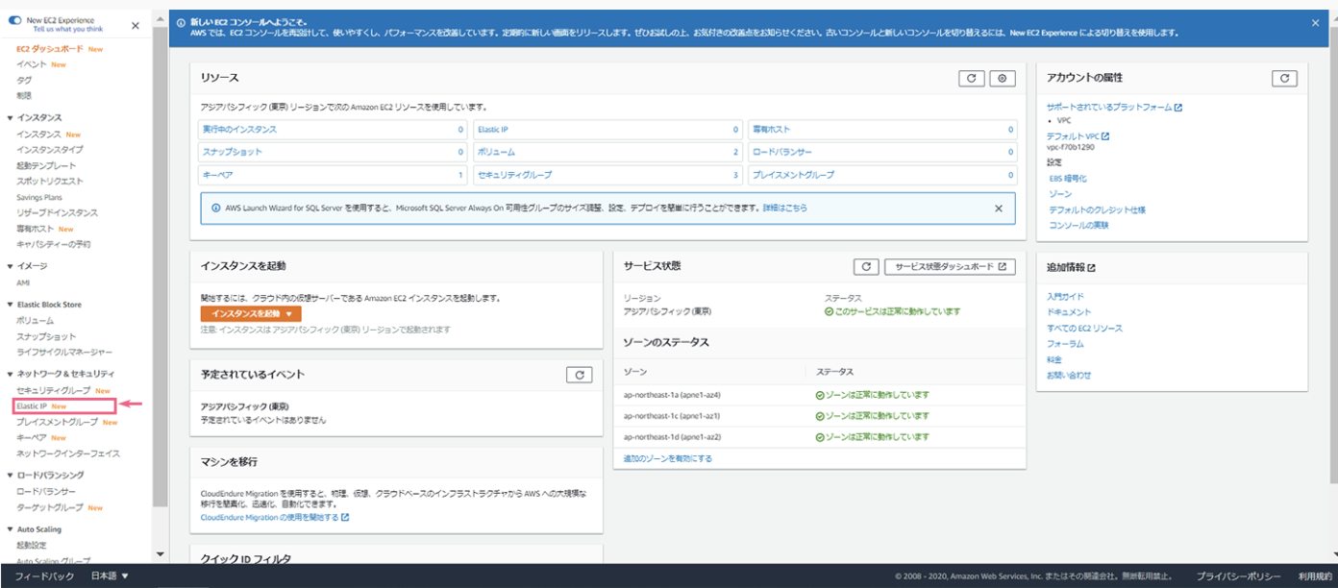Screen dimensions: 1338x588
Task: Open ネットワークインターフェイス in the sidebar
Action: coord(68,453)
